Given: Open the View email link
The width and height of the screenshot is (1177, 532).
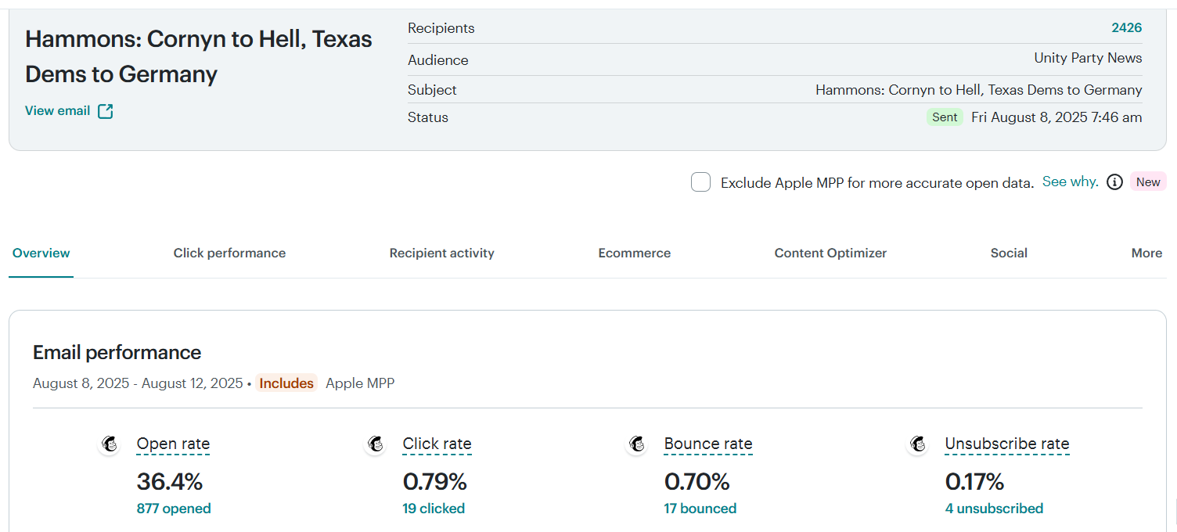Looking at the screenshot, I should (x=58, y=111).
